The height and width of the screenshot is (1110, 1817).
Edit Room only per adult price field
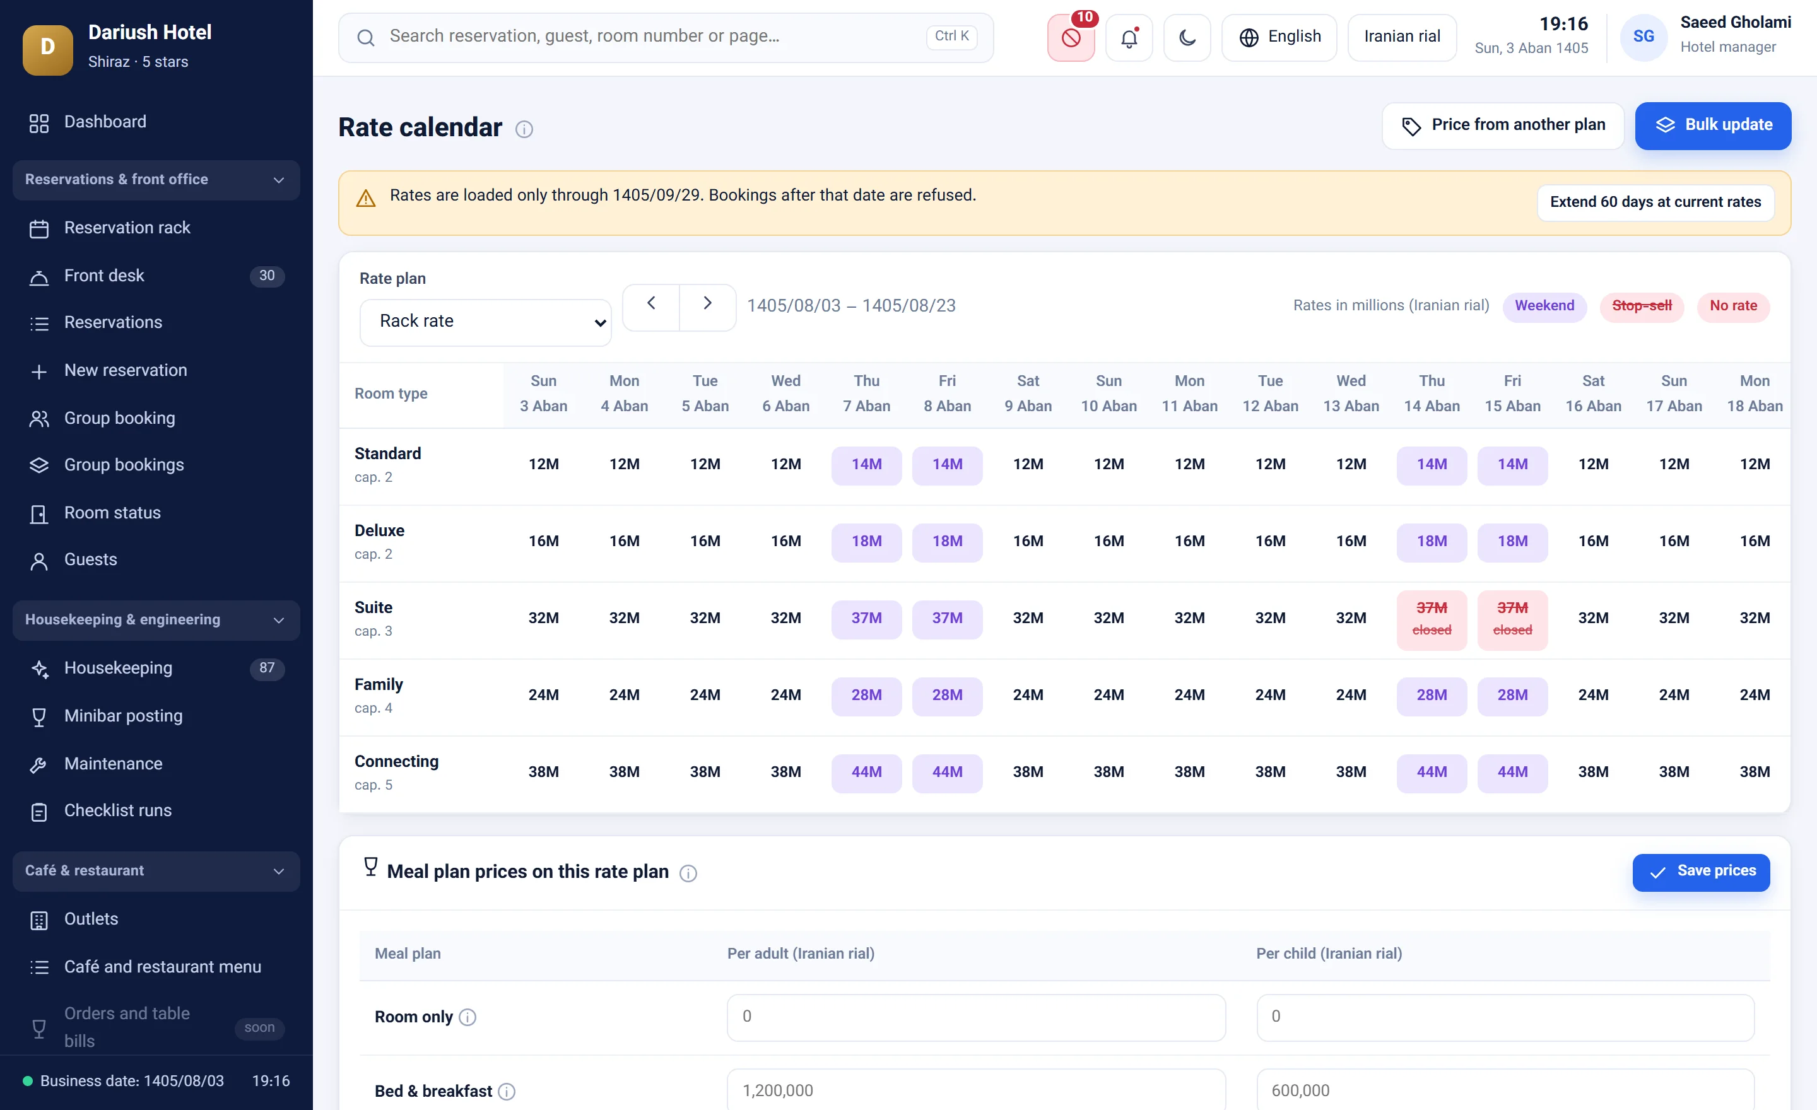tap(975, 1017)
